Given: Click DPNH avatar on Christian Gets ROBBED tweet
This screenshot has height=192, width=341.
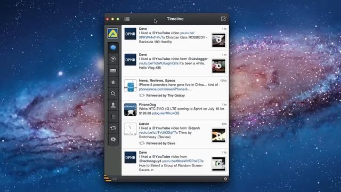Looking at the screenshot, I should (130, 34).
